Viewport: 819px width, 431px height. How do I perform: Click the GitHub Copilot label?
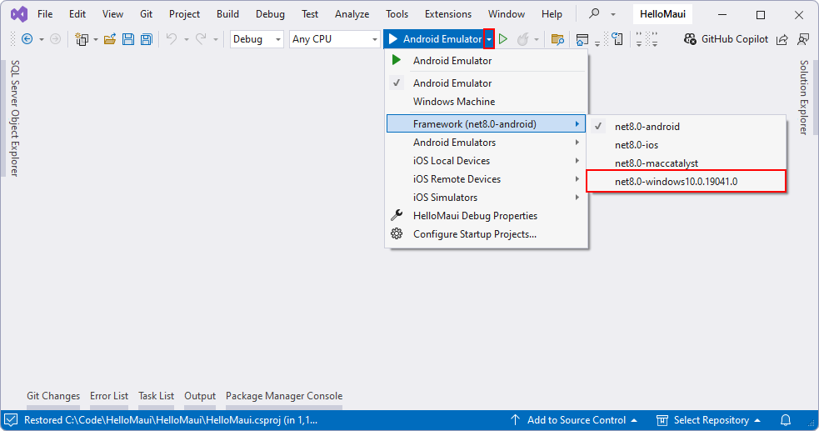pyautogui.click(x=734, y=39)
